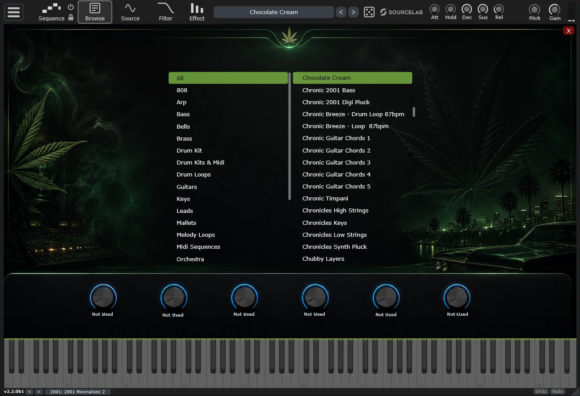Open the Filter tab

tap(166, 12)
